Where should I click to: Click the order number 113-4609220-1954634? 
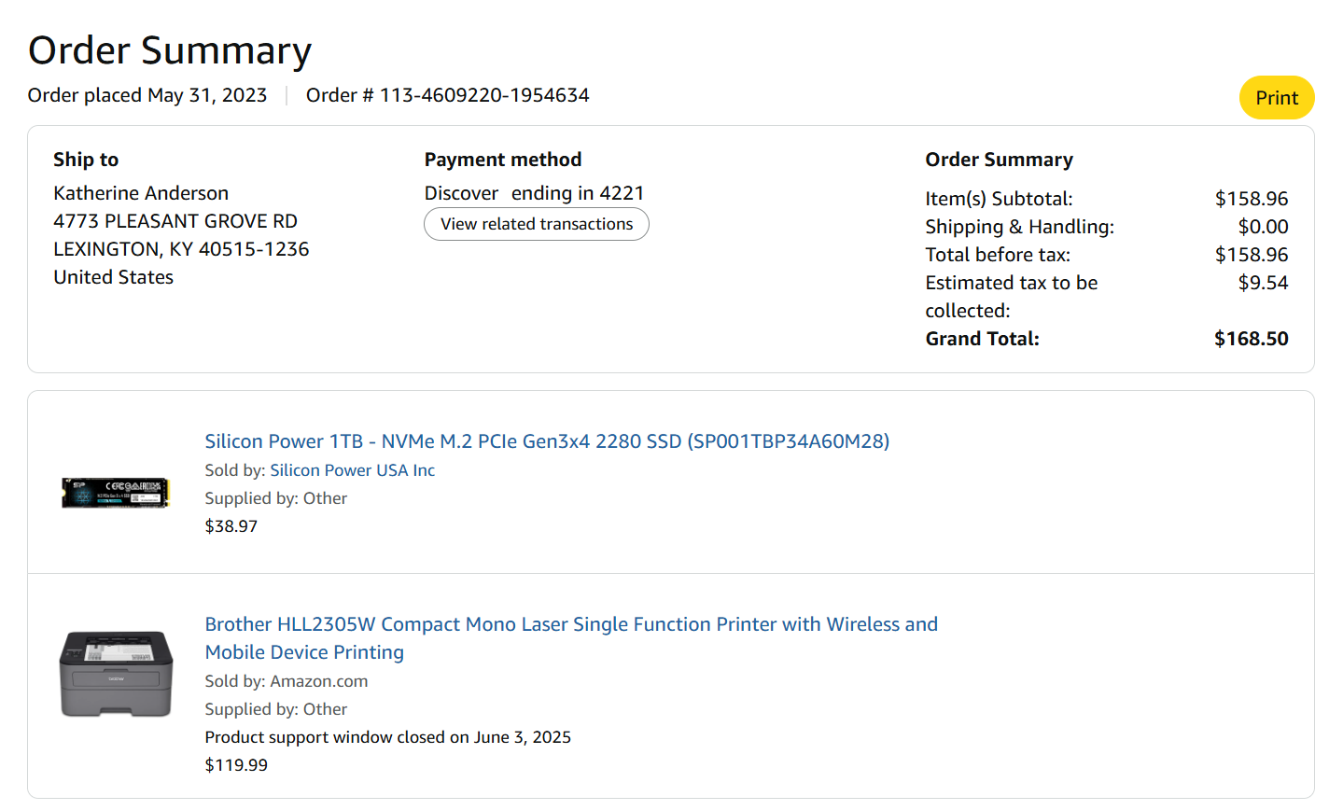(x=484, y=95)
